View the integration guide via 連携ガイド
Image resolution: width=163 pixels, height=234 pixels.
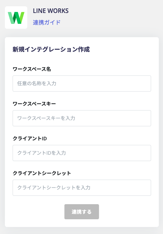[x=47, y=22]
